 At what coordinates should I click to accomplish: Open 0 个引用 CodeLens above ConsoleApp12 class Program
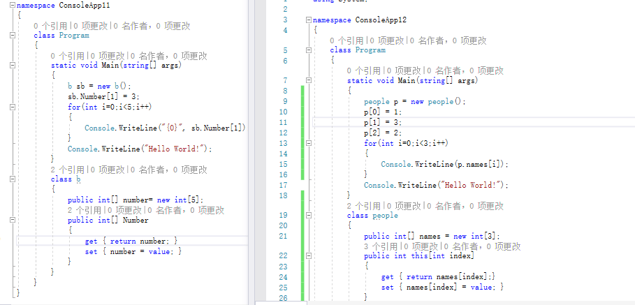[x=346, y=40]
